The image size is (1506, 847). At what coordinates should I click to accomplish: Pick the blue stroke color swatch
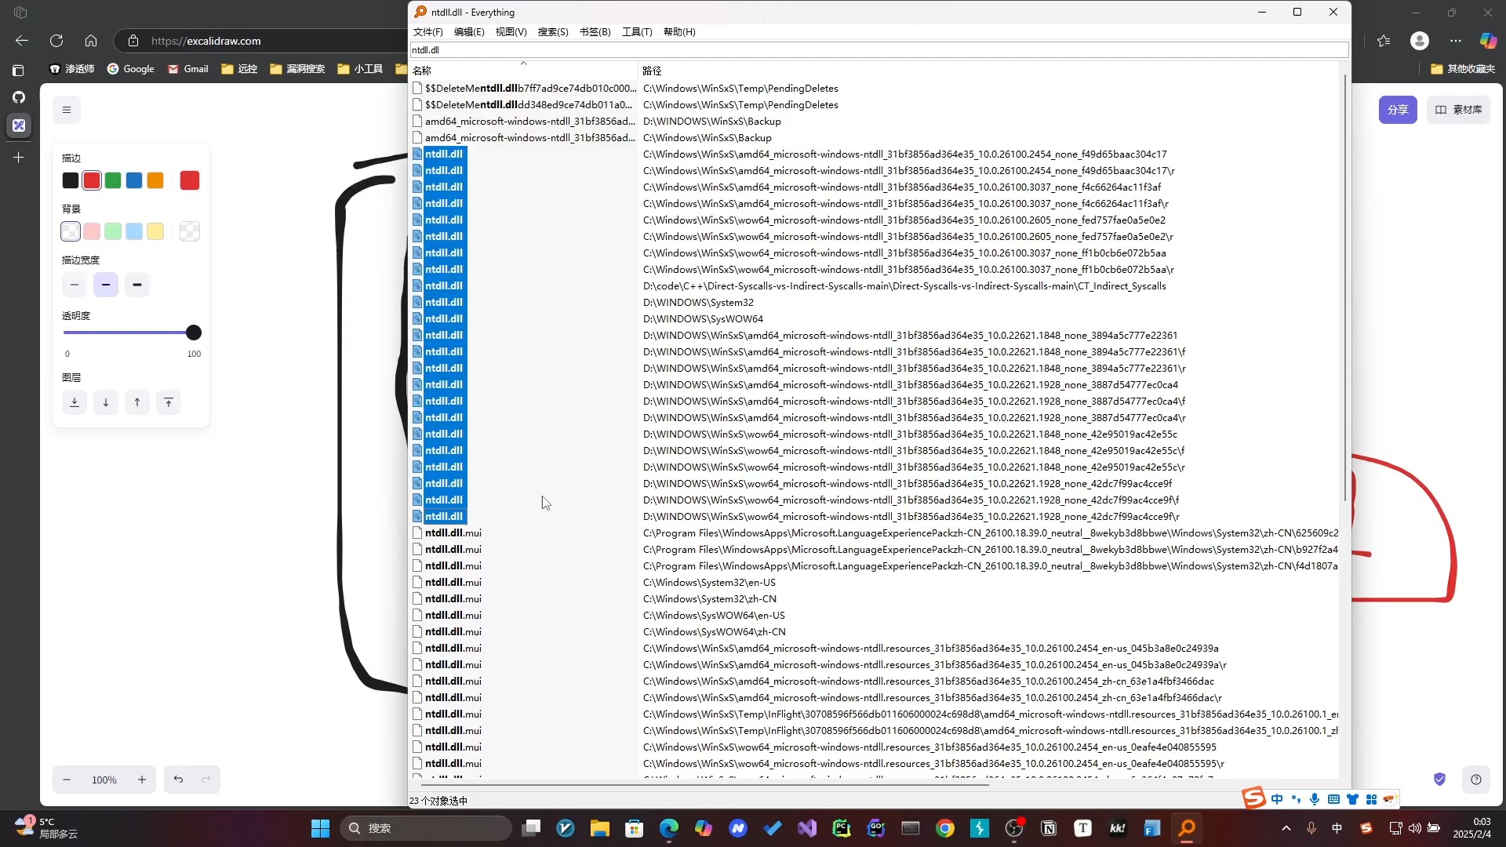(134, 180)
